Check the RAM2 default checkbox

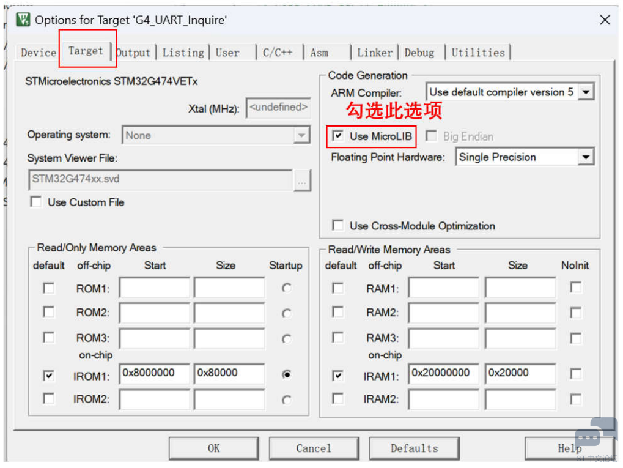pos(337,312)
